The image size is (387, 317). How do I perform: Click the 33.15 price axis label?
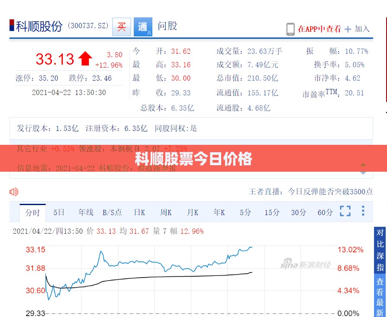tap(35, 249)
